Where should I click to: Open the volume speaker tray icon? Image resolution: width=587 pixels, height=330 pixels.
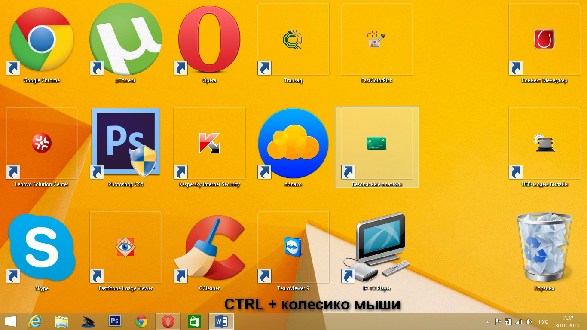pos(529,322)
